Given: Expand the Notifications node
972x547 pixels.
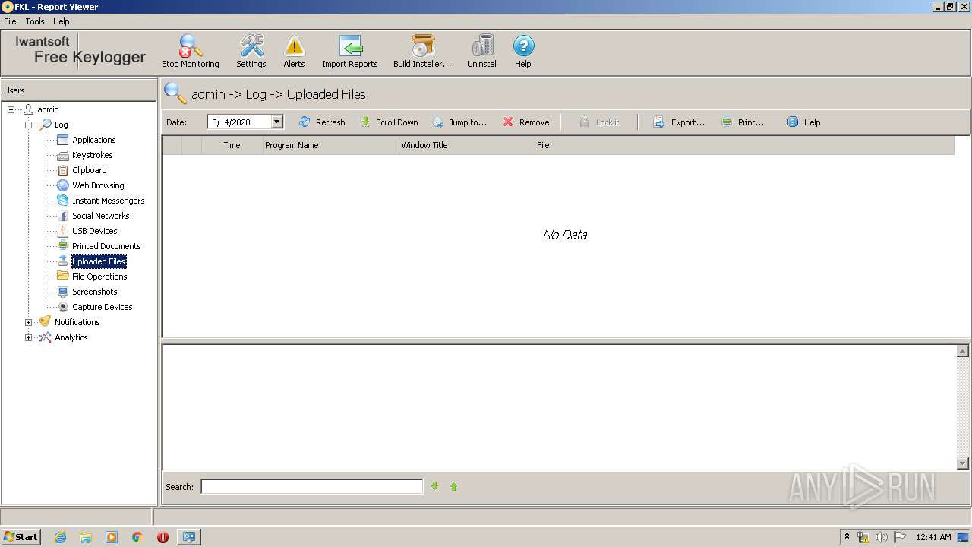Looking at the screenshot, I should (x=28, y=322).
